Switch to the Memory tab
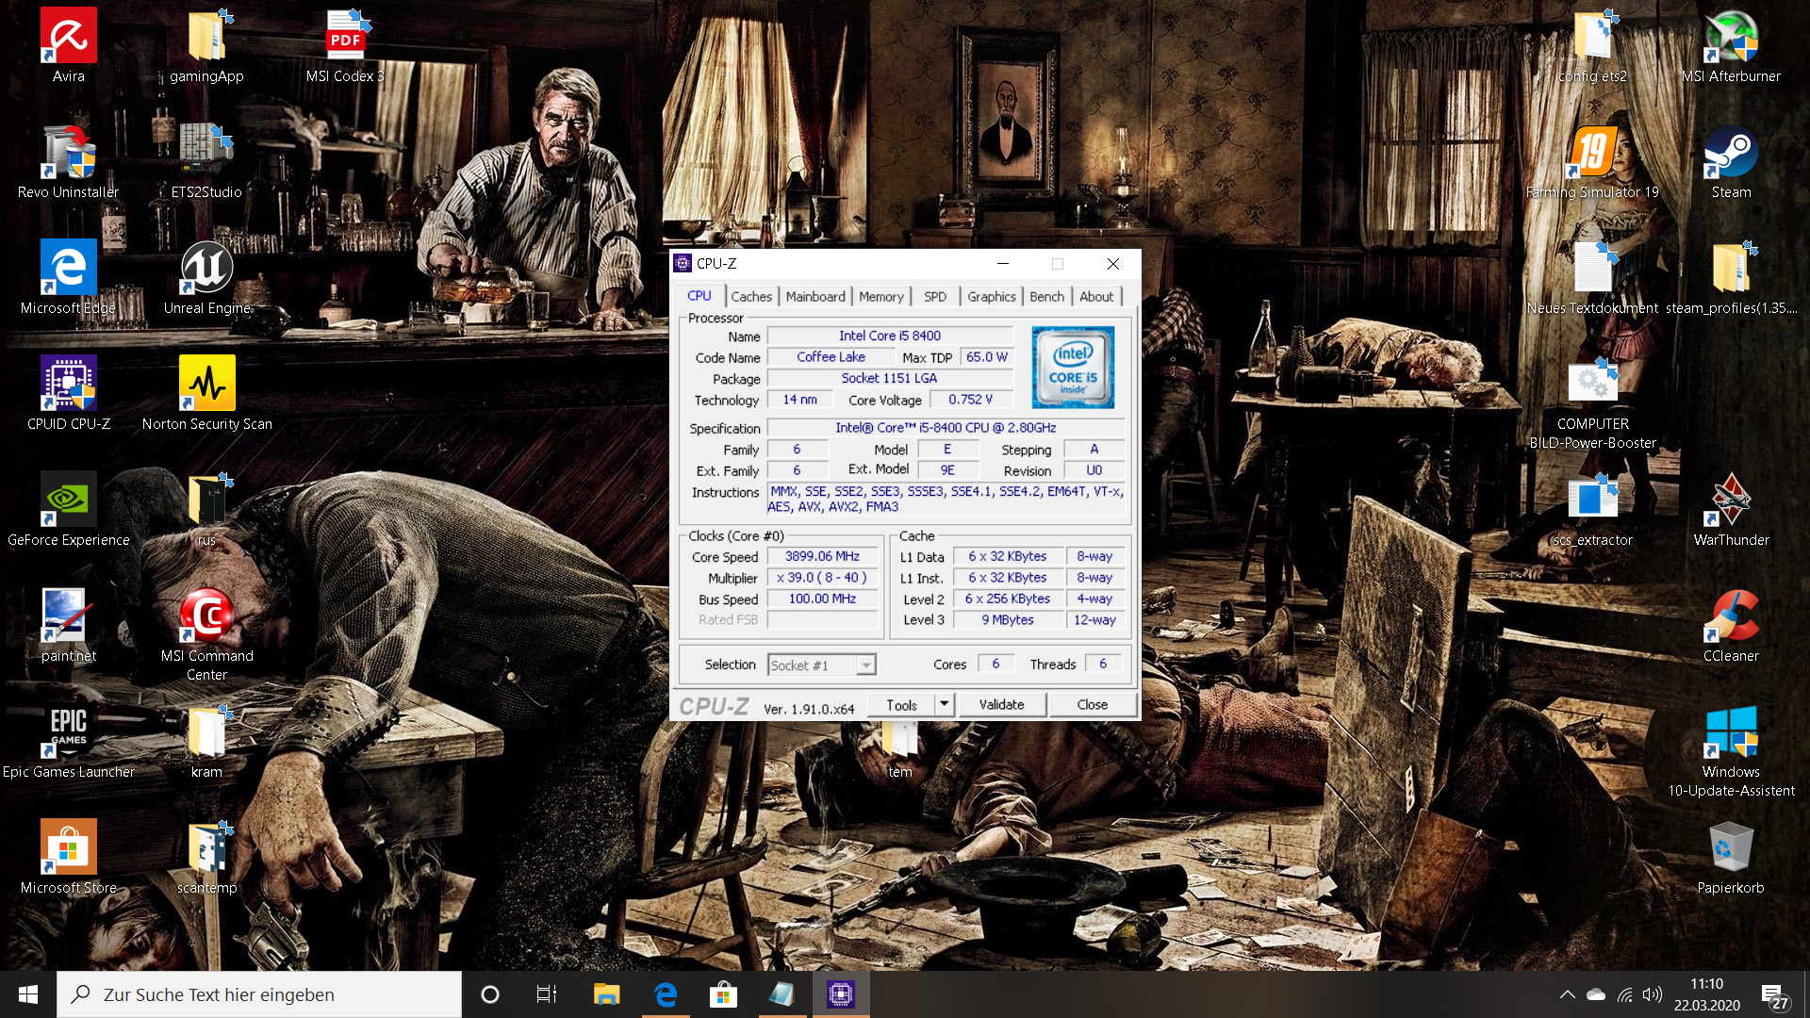This screenshot has width=1810, height=1018. pyautogui.click(x=880, y=296)
